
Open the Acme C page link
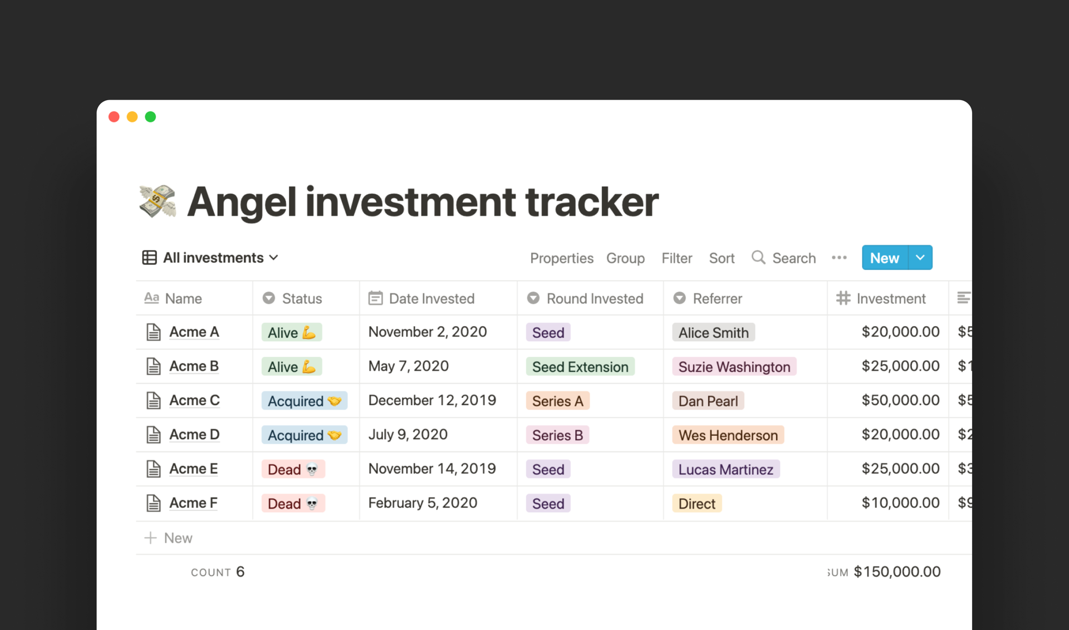(x=194, y=400)
